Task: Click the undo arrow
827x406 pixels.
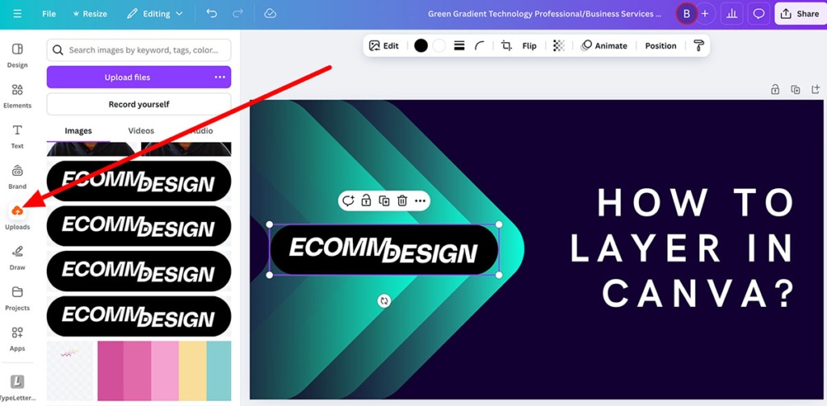Action: click(212, 14)
